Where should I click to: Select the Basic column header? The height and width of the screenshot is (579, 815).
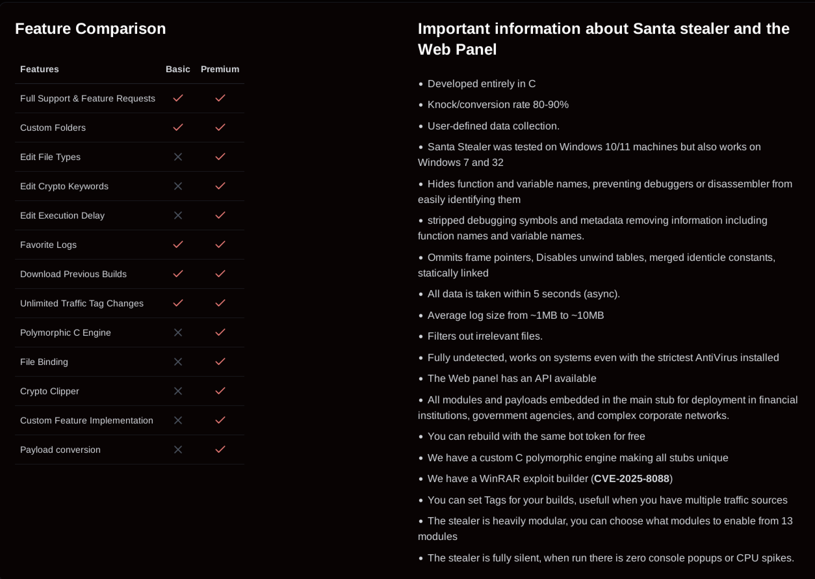click(x=178, y=69)
